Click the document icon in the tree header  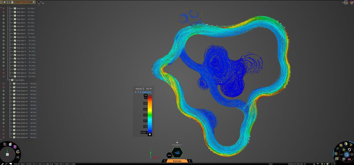tap(12, 2)
